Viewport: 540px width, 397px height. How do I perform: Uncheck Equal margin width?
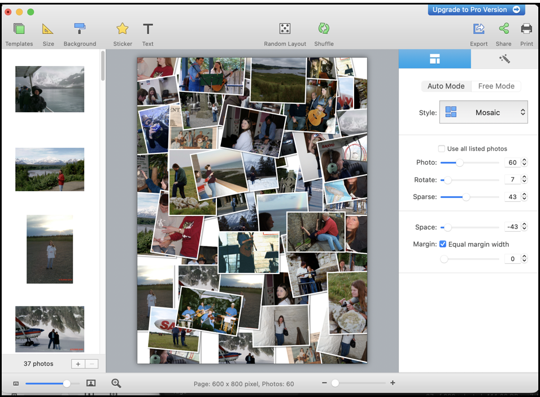click(443, 244)
